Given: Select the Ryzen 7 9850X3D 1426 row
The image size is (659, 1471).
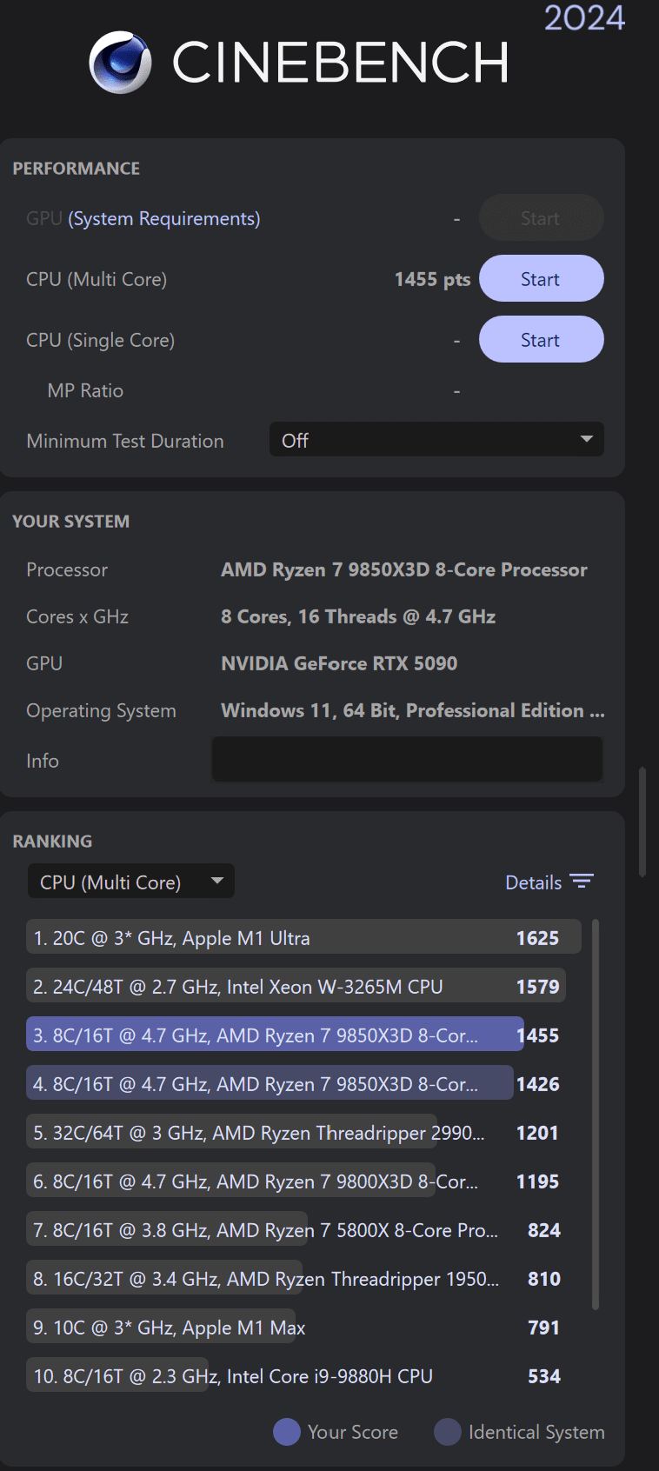Looking at the screenshot, I should pos(296,1084).
